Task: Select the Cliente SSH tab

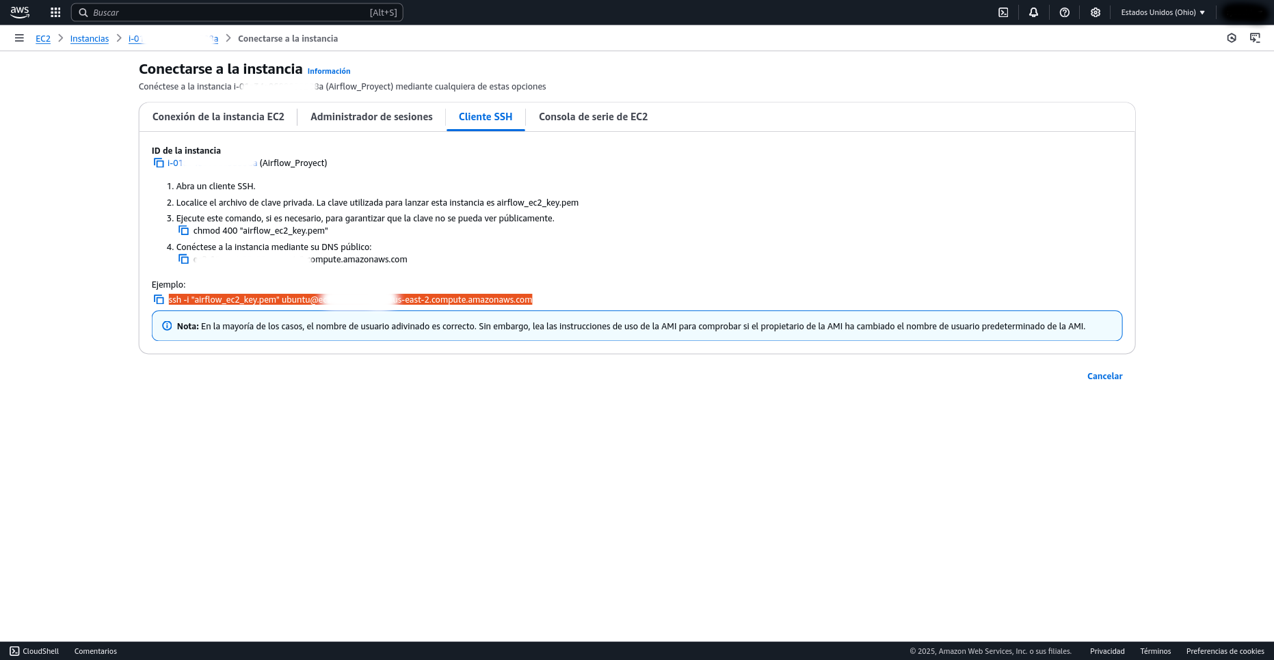Action: coord(486,117)
